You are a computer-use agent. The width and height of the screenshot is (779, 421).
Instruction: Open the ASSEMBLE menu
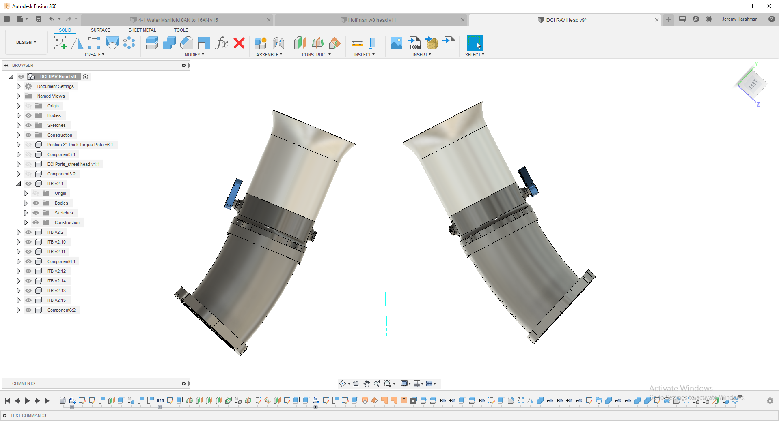[269, 55]
